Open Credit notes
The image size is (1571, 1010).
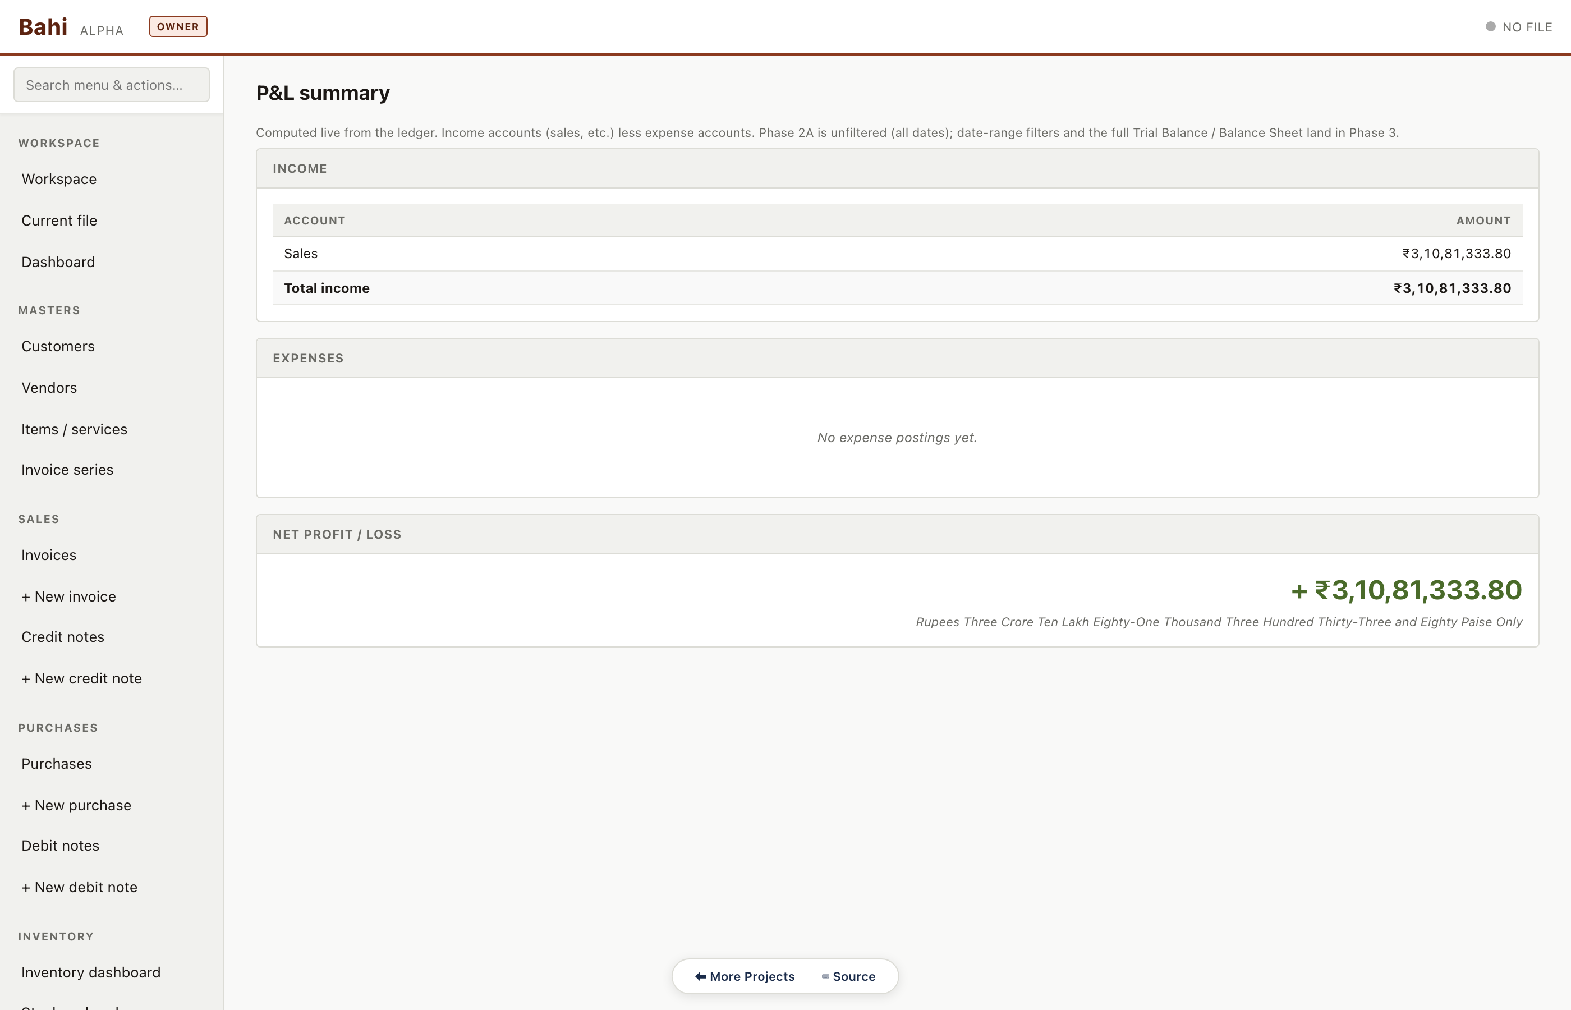[63, 637]
